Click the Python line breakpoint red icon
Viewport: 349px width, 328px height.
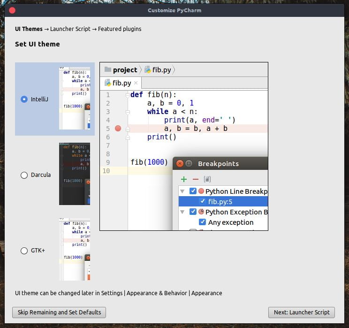click(x=201, y=191)
